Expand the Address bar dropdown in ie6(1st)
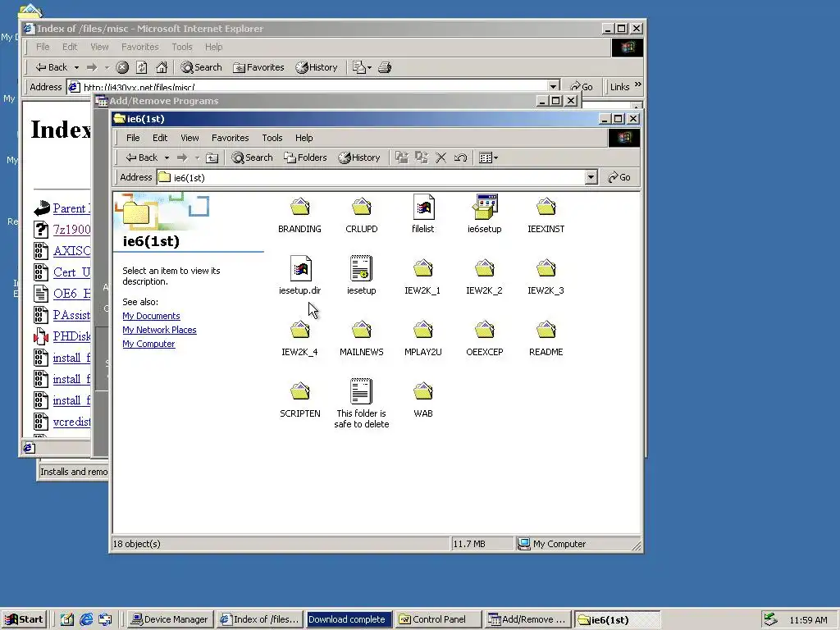Image resolution: width=840 pixels, height=630 pixels. coord(591,177)
